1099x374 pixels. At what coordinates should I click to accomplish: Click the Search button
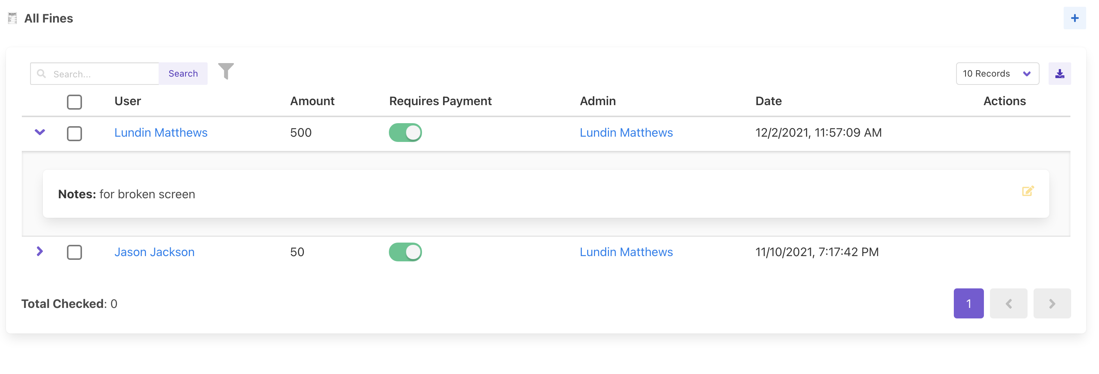(x=183, y=74)
